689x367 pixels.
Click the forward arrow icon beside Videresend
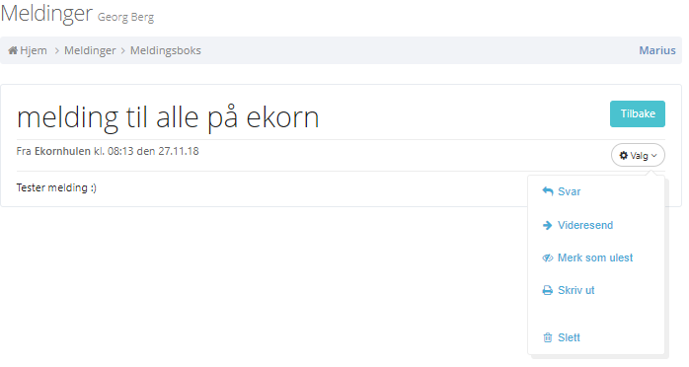548,225
